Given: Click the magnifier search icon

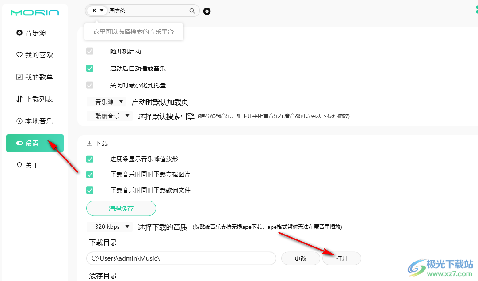Looking at the screenshot, I should tap(192, 11).
